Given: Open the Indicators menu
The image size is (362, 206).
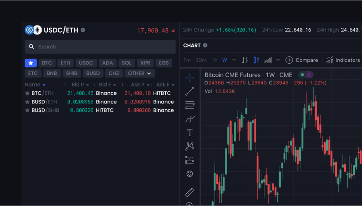Looking at the screenshot, I should click(x=343, y=60).
